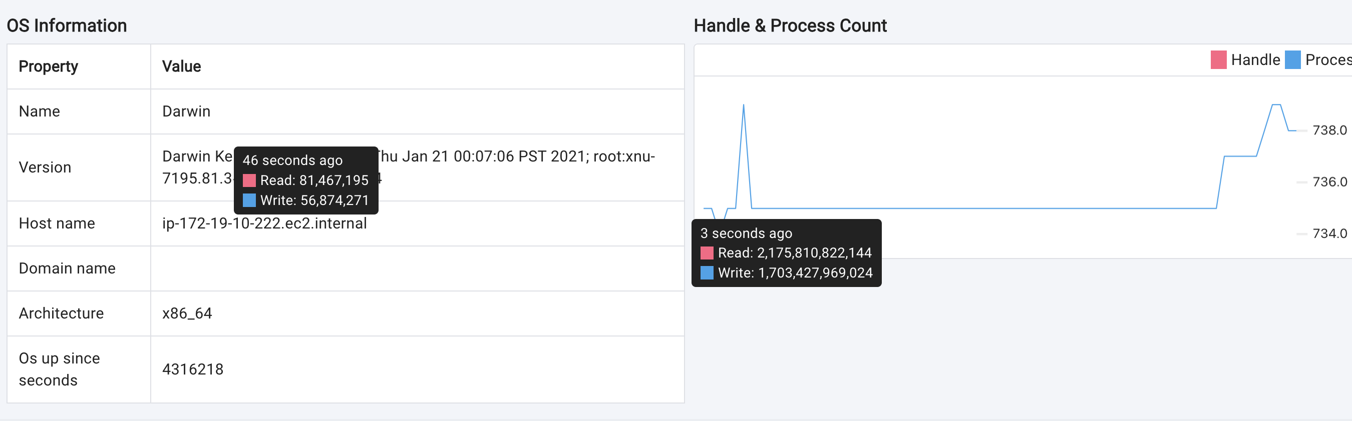Click the OS Information heading
This screenshot has height=421, width=1352.
(x=67, y=25)
